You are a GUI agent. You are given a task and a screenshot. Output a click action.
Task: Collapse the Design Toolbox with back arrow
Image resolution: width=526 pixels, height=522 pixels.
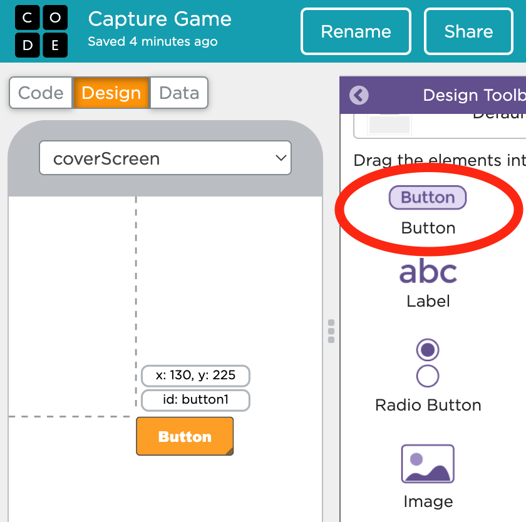359,95
